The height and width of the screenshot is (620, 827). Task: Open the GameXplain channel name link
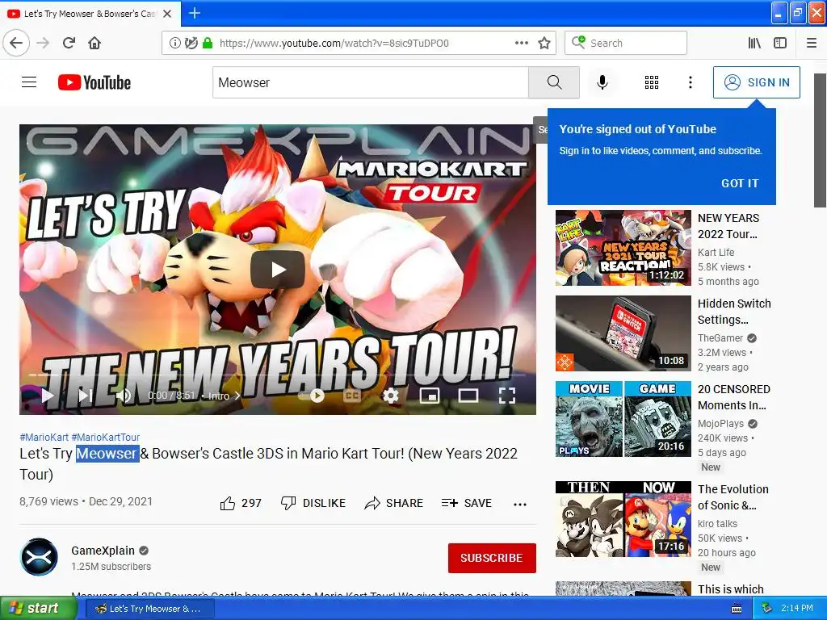[x=103, y=551]
